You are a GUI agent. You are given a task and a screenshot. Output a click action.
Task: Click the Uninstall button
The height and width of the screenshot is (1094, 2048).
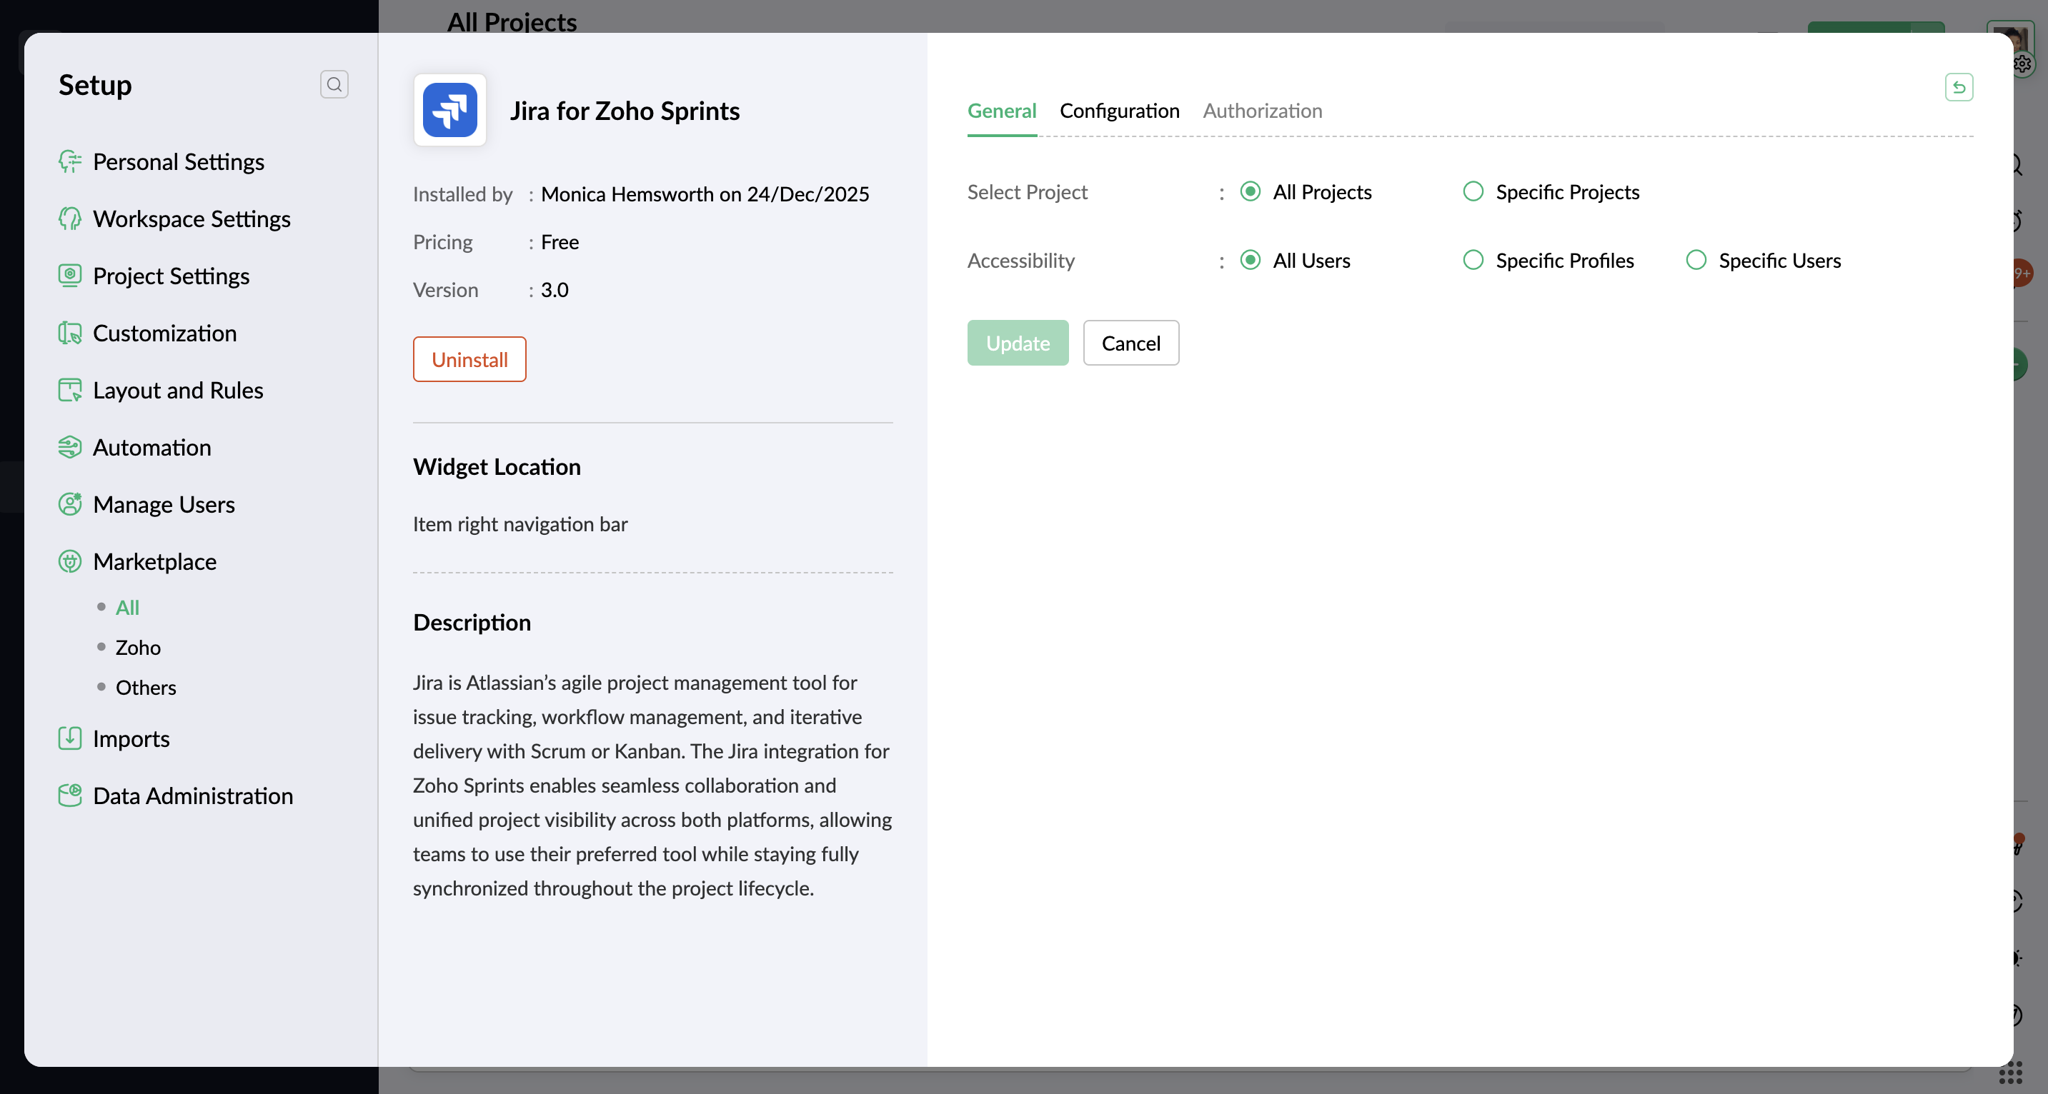(469, 359)
